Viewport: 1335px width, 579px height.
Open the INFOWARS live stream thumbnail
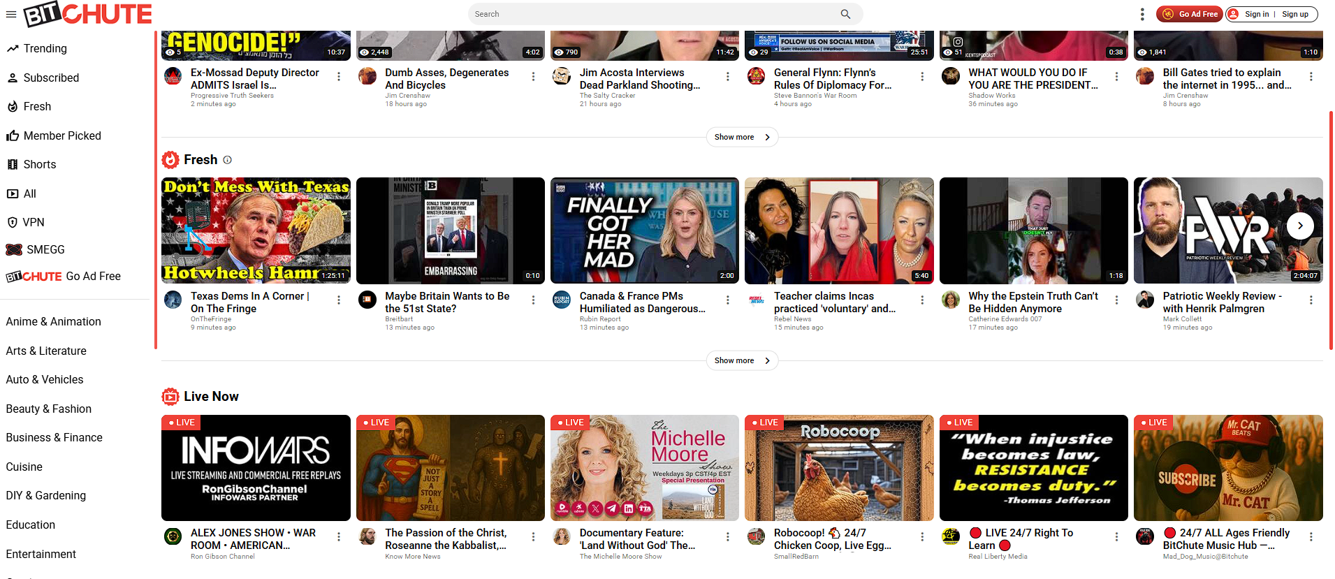click(x=256, y=468)
